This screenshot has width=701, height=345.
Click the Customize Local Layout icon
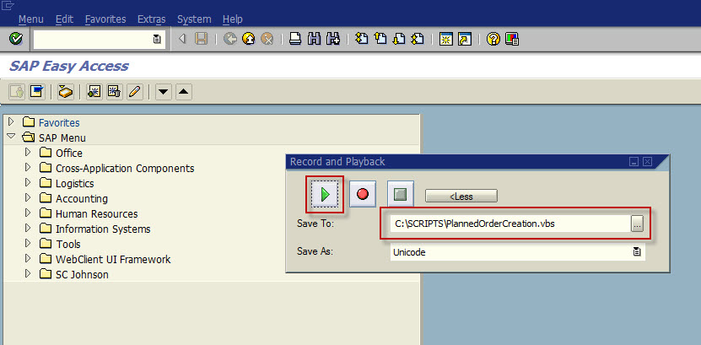pyautogui.click(x=512, y=40)
